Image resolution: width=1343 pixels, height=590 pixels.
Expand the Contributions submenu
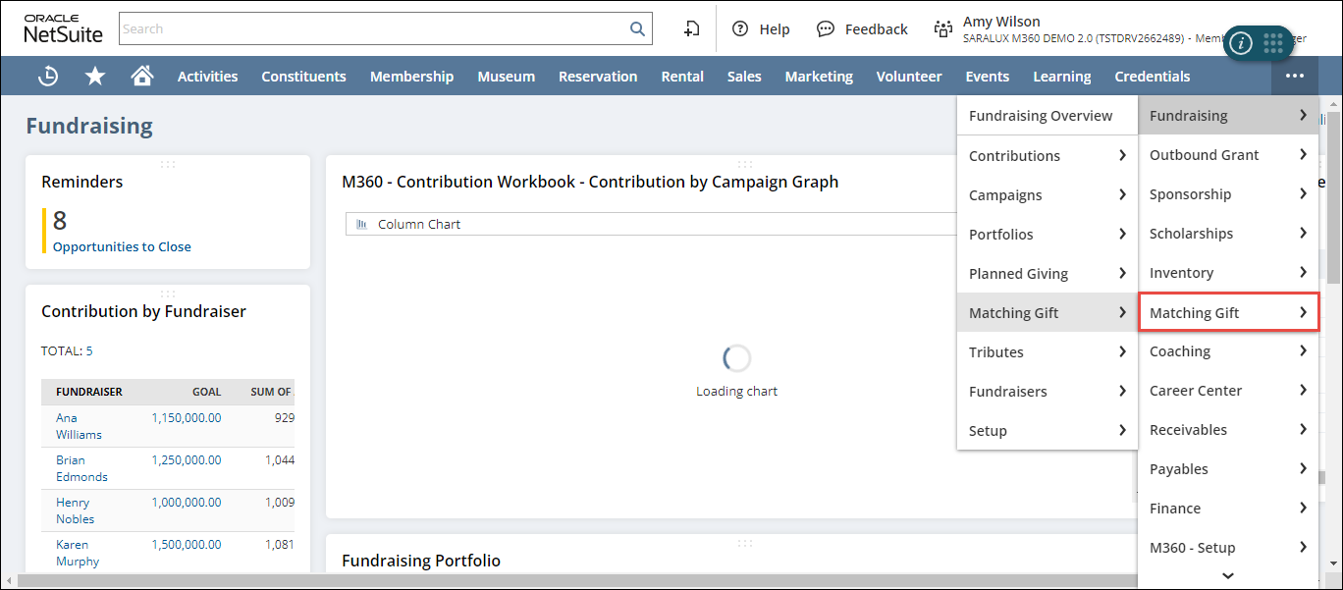[1047, 156]
